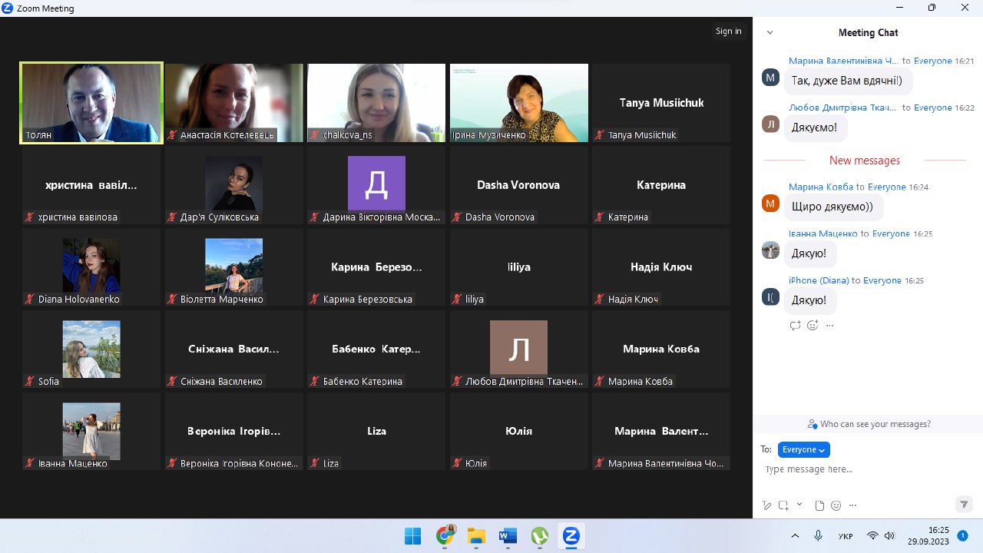Reply in thread to the last message
This screenshot has width=983, height=553.
pyautogui.click(x=795, y=325)
